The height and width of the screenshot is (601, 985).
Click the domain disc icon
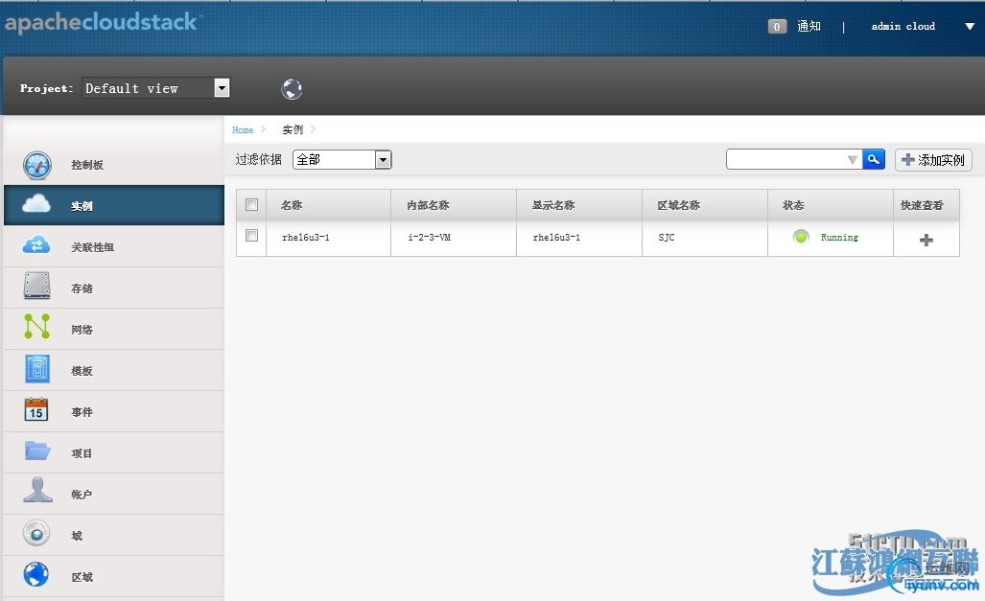point(36,533)
